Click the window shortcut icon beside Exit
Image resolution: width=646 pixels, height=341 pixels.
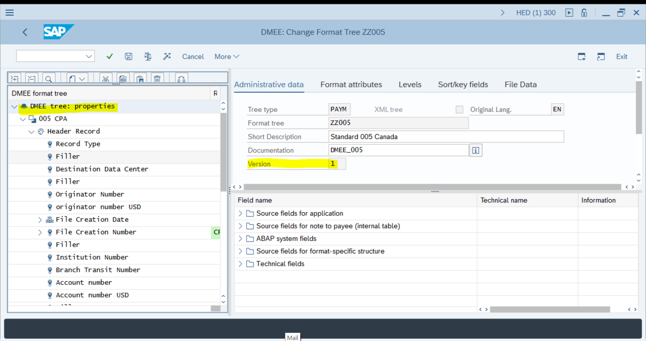pyautogui.click(x=601, y=57)
